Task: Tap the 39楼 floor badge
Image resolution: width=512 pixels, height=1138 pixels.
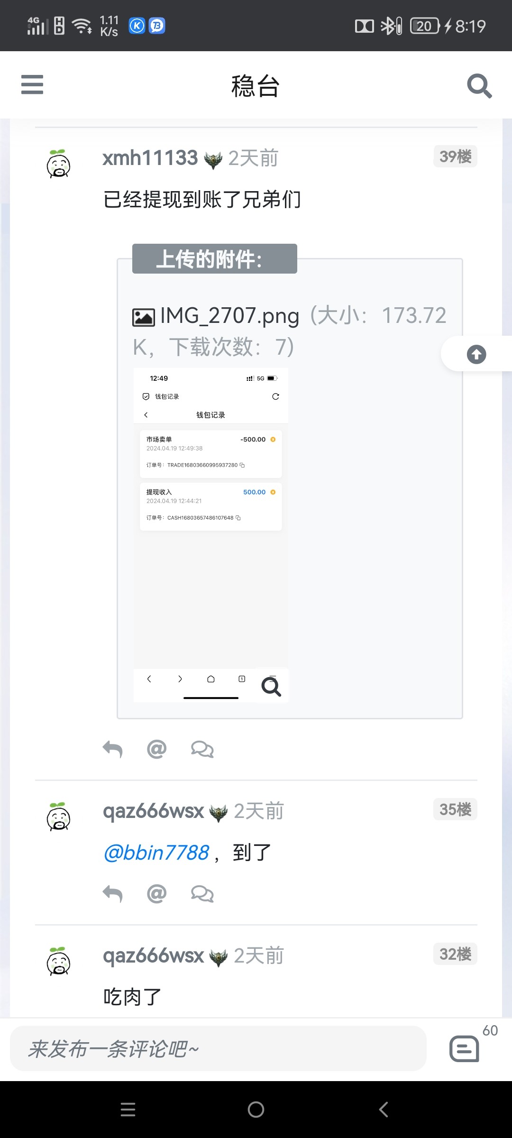Action: click(x=455, y=156)
